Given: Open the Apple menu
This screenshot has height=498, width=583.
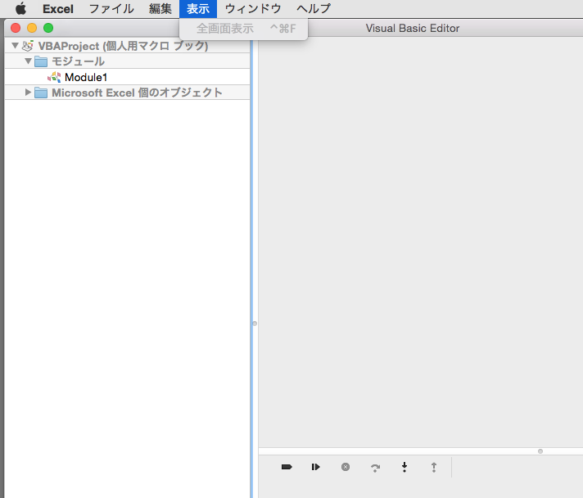Looking at the screenshot, I should [x=20, y=8].
